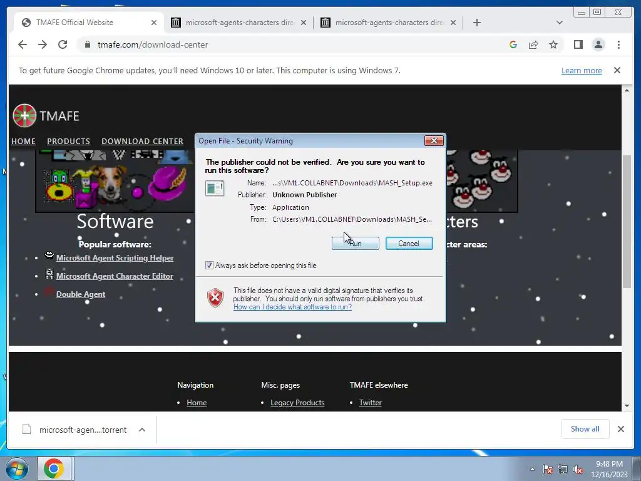Switch to TMAFE Official Website tab
Viewport: 641px width, 481px height.
point(88,23)
